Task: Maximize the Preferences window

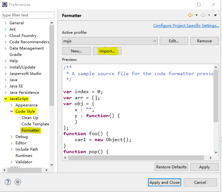Action: (x=199, y=4)
